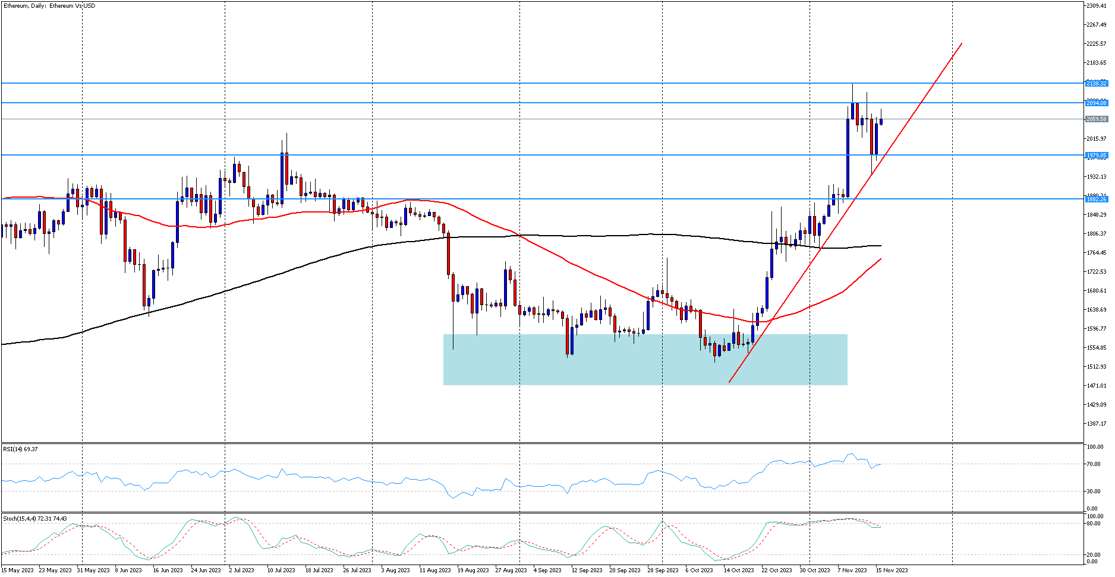Image resolution: width=1115 pixels, height=577 pixels.
Task: Click the grey 2059.58 current price tag
Action: tap(1097, 119)
